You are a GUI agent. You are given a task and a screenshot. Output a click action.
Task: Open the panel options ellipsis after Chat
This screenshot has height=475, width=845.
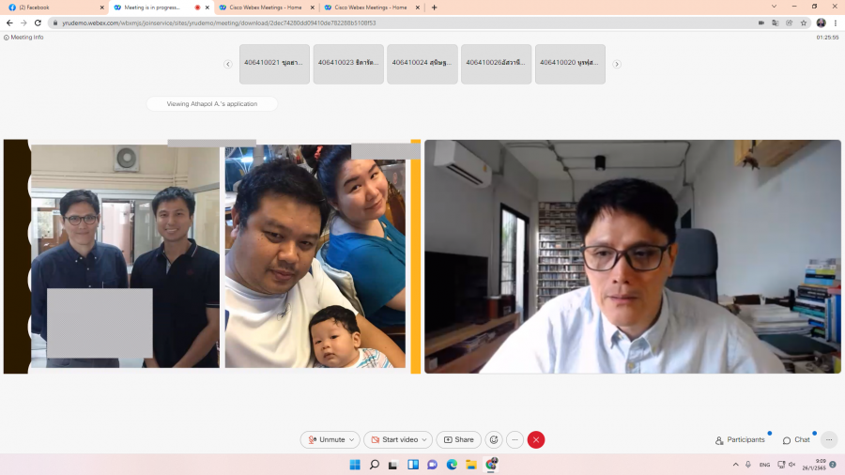click(828, 439)
